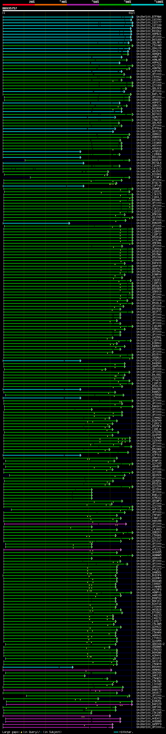Click the orange ~40% identity legend segment
Viewport: 166px width, 734px height.
point(51,5)
